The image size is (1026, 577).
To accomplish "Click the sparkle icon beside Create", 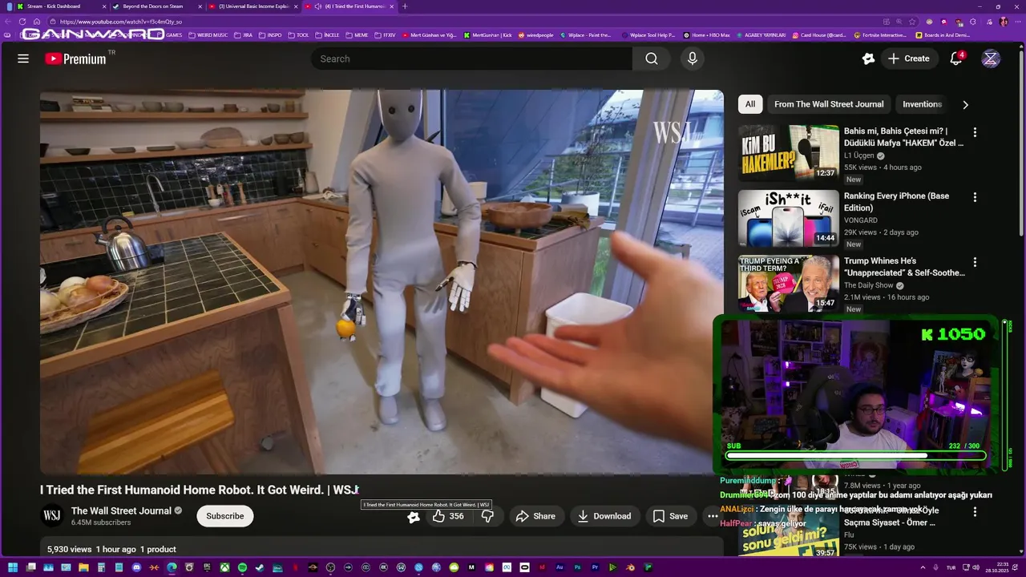I will click(868, 59).
